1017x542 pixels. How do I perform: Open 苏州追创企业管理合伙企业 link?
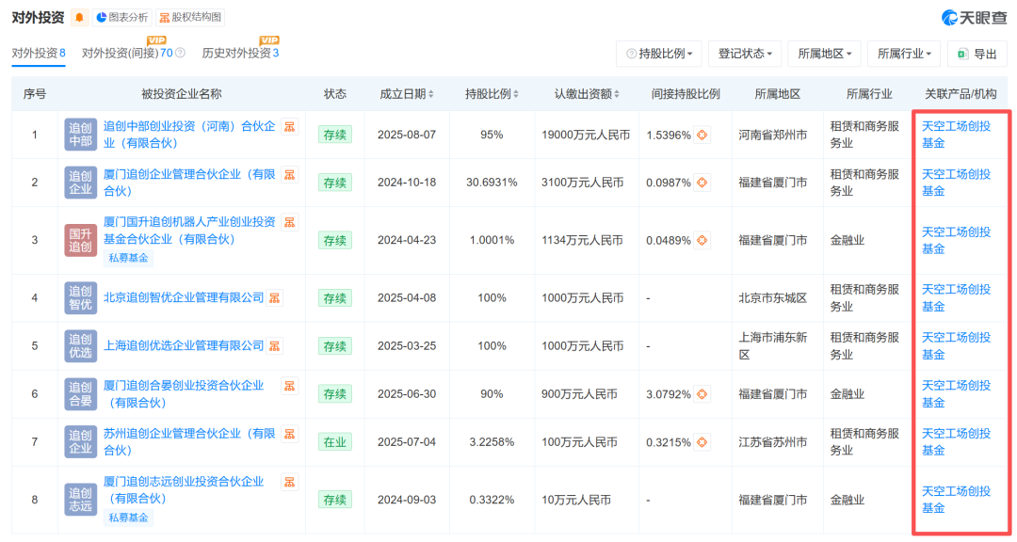pos(189,442)
